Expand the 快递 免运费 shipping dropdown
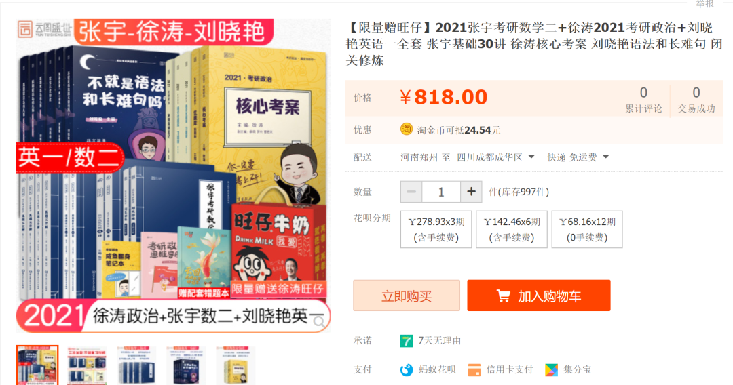The image size is (733, 385). 578,157
